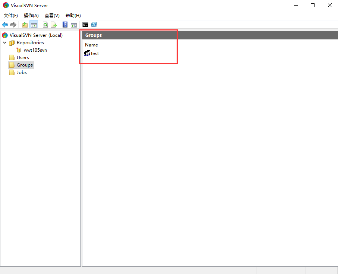Select VisualSVN Server (Local) root node

pyautogui.click(x=36, y=35)
